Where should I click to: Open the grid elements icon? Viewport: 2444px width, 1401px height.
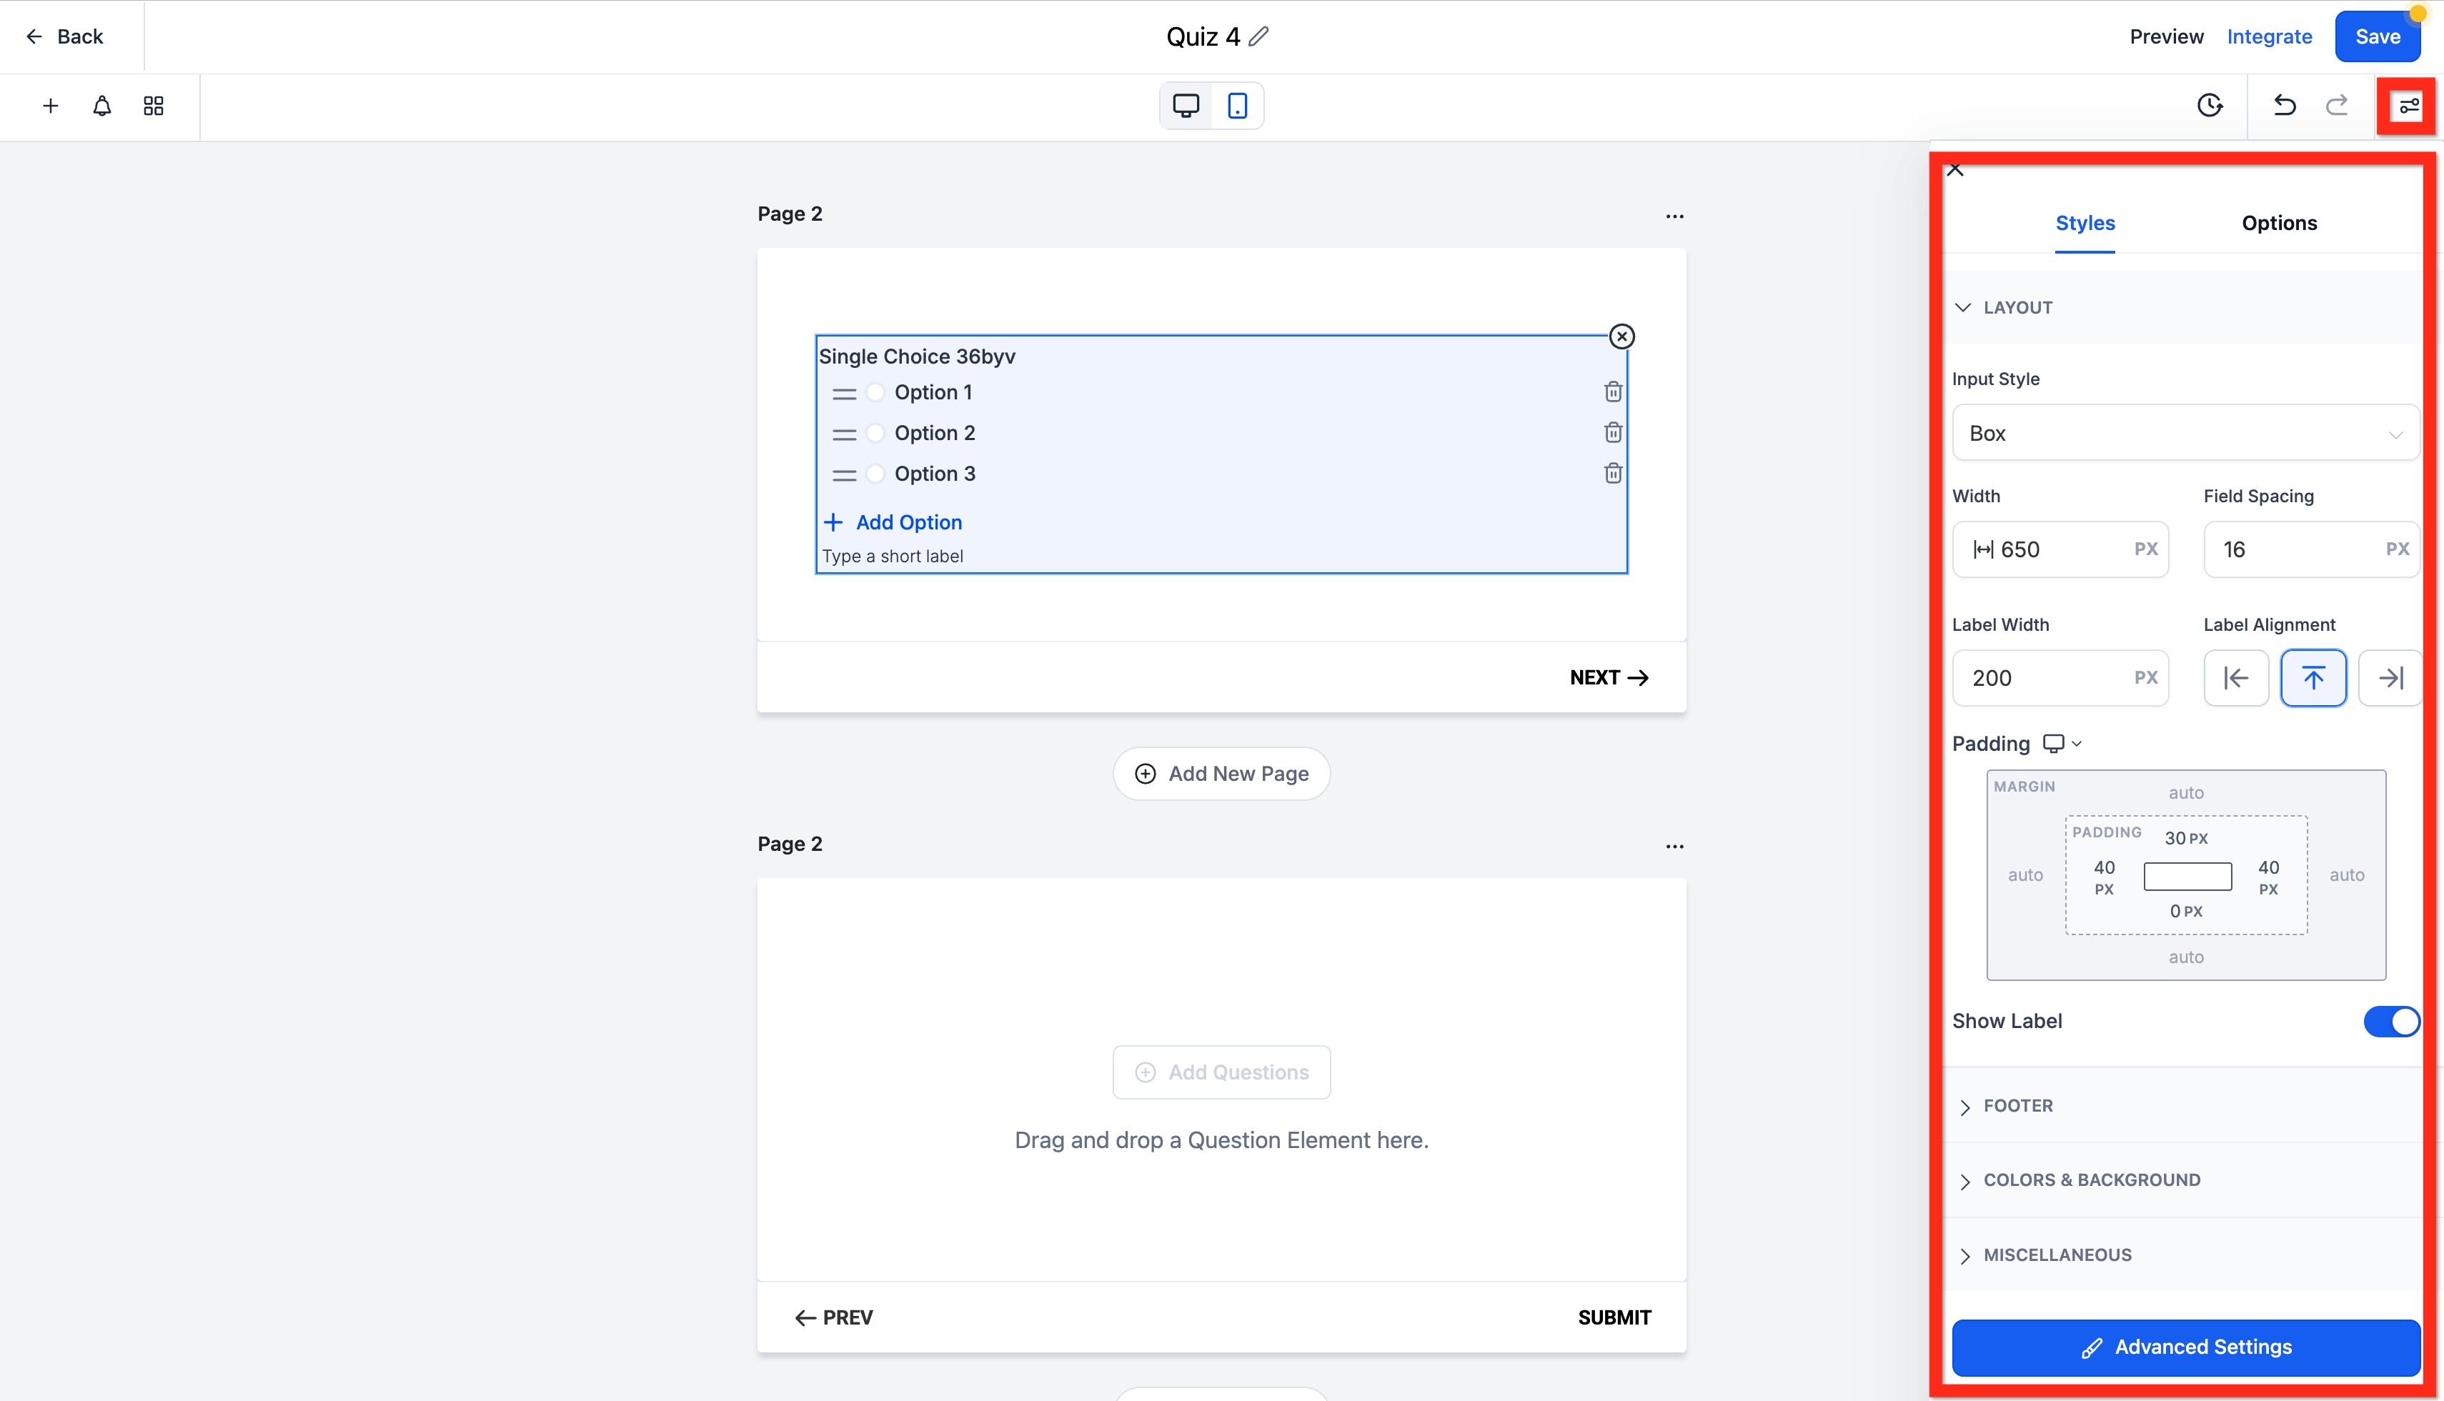tap(153, 106)
